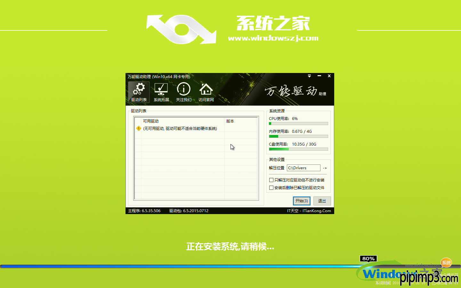Click the yellow warning icon in driver list

138,128
